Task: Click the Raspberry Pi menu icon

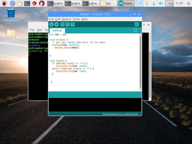Action: pos(4,3)
